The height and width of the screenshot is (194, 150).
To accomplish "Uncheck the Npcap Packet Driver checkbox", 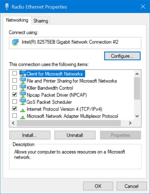I will (x=15, y=95).
